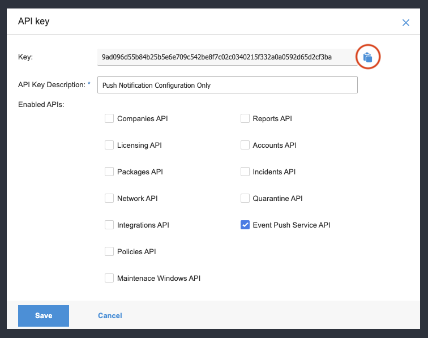Image resolution: width=428 pixels, height=338 pixels.
Task: Tick the Reports API checkbox
Action: [245, 119]
